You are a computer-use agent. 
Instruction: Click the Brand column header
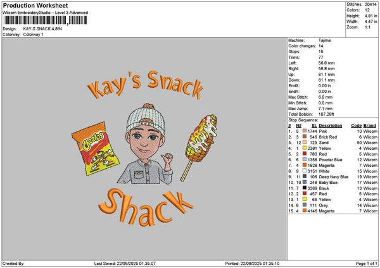(x=370, y=126)
